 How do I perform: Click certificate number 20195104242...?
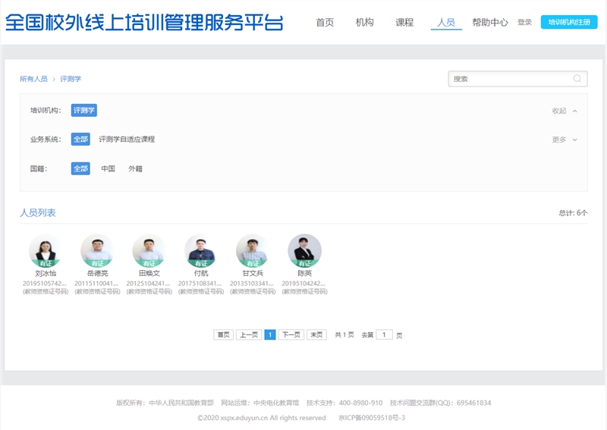point(304,284)
